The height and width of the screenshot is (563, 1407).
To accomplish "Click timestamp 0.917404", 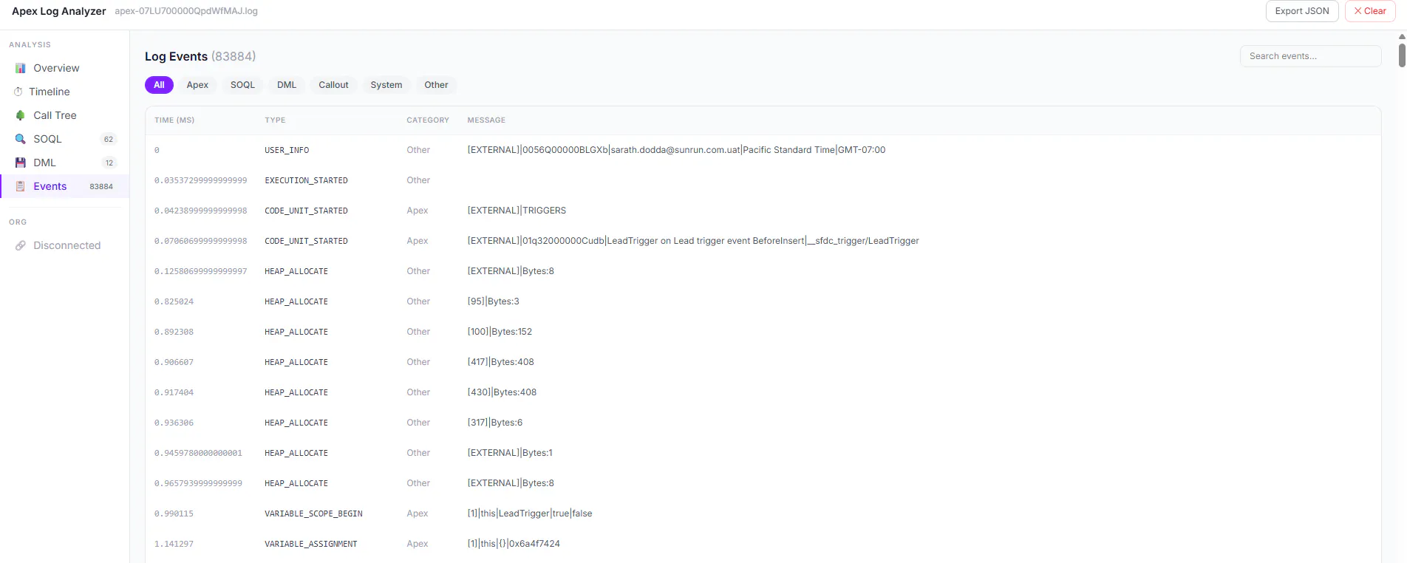I will [174, 392].
